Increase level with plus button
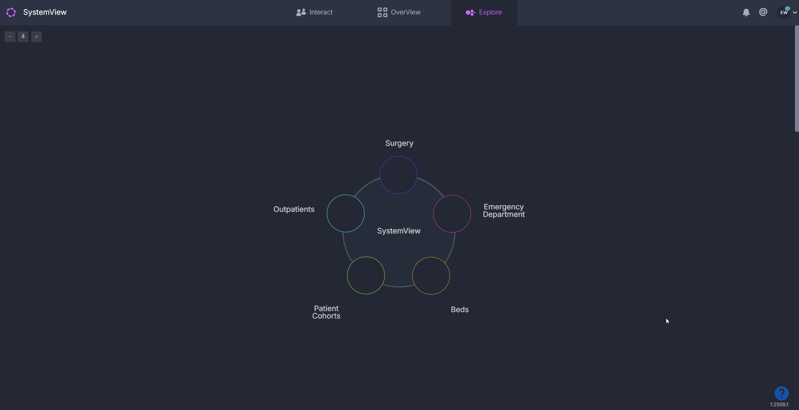This screenshot has height=410, width=799. click(x=36, y=37)
